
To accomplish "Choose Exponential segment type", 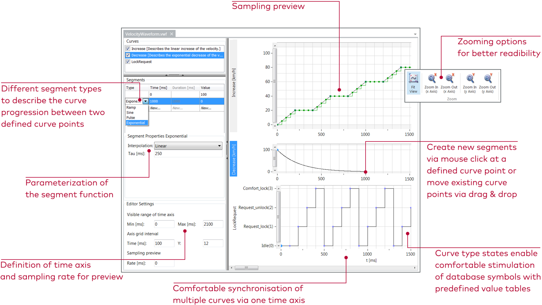I will tap(137, 123).
